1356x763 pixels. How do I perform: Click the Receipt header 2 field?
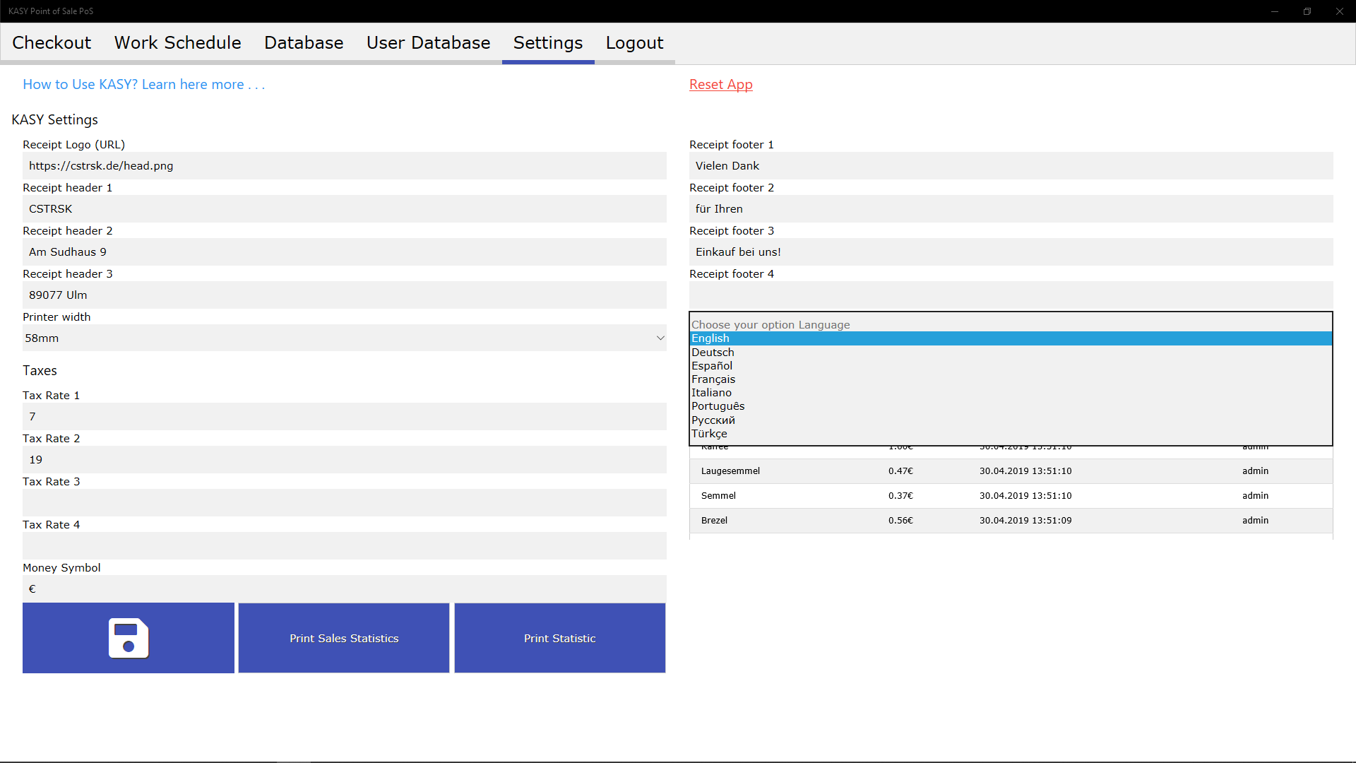345,252
